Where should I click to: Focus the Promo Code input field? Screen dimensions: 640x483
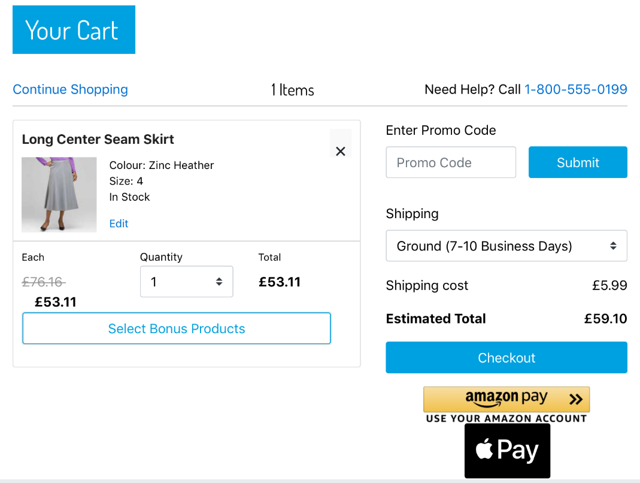click(451, 162)
